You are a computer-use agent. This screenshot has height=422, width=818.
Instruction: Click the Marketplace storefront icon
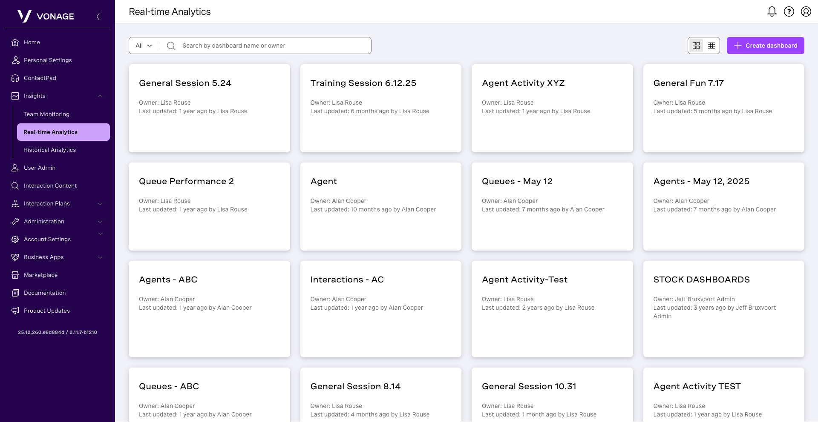tap(15, 275)
